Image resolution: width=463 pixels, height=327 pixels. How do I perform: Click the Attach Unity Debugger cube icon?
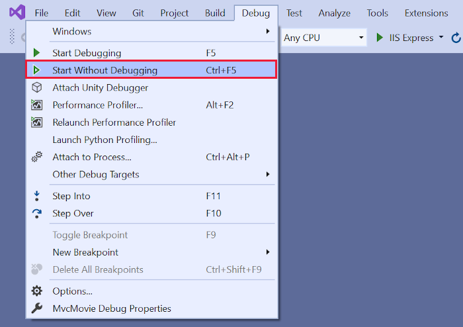tap(37, 87)
